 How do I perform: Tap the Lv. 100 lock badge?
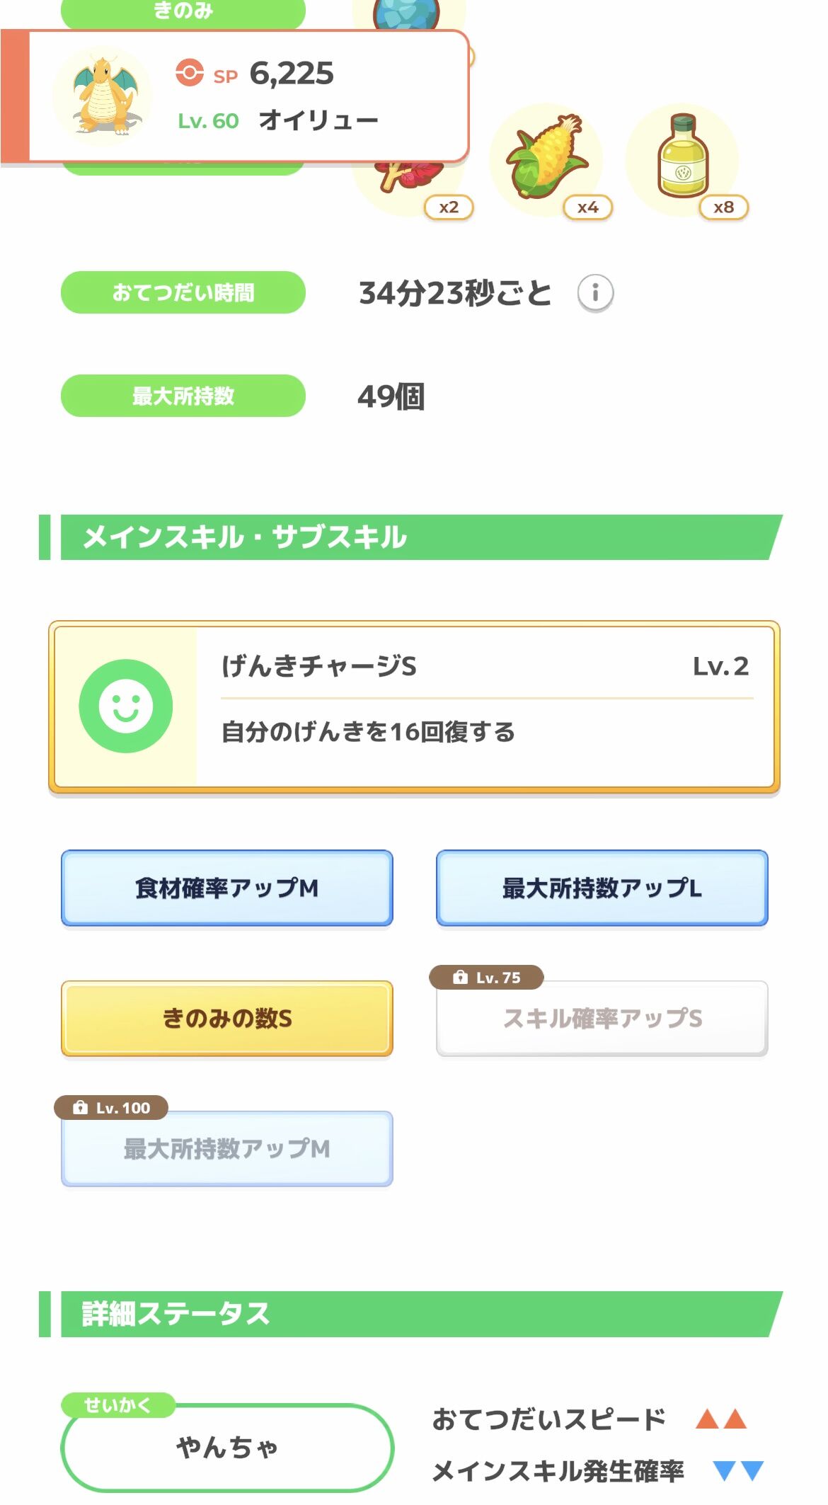(111, 1108)
